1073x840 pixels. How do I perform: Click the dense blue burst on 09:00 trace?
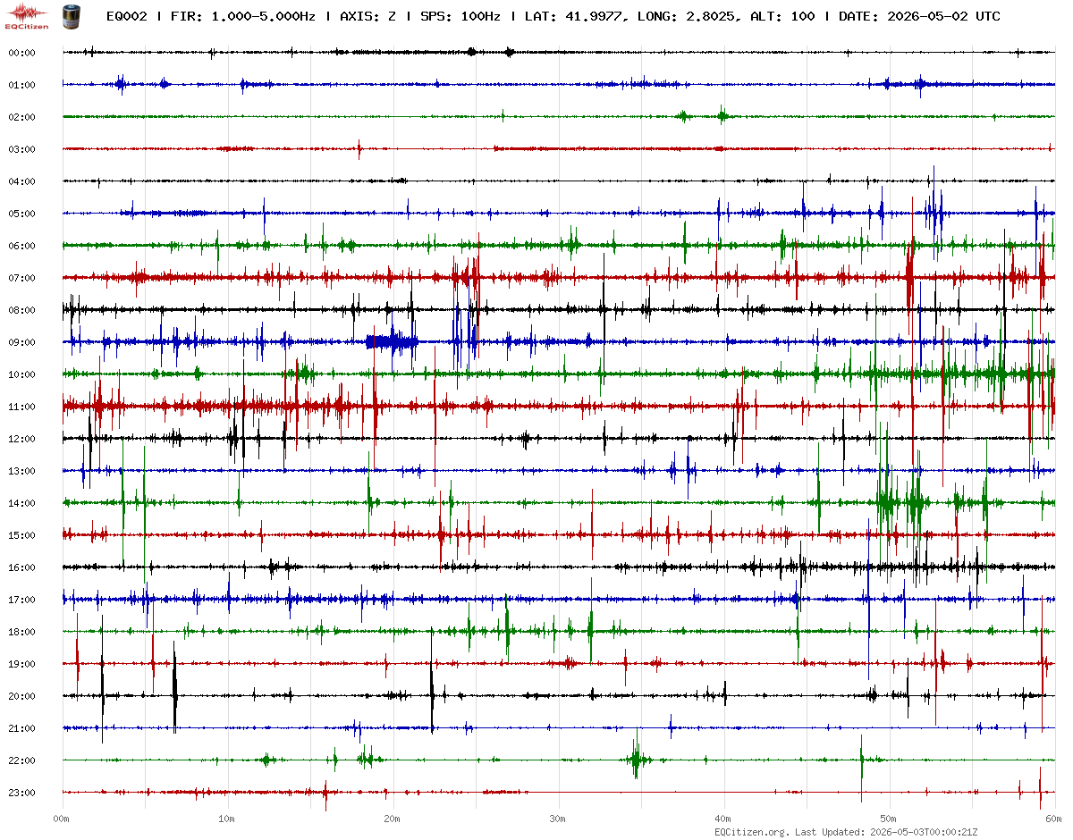[x=392, y=341]
